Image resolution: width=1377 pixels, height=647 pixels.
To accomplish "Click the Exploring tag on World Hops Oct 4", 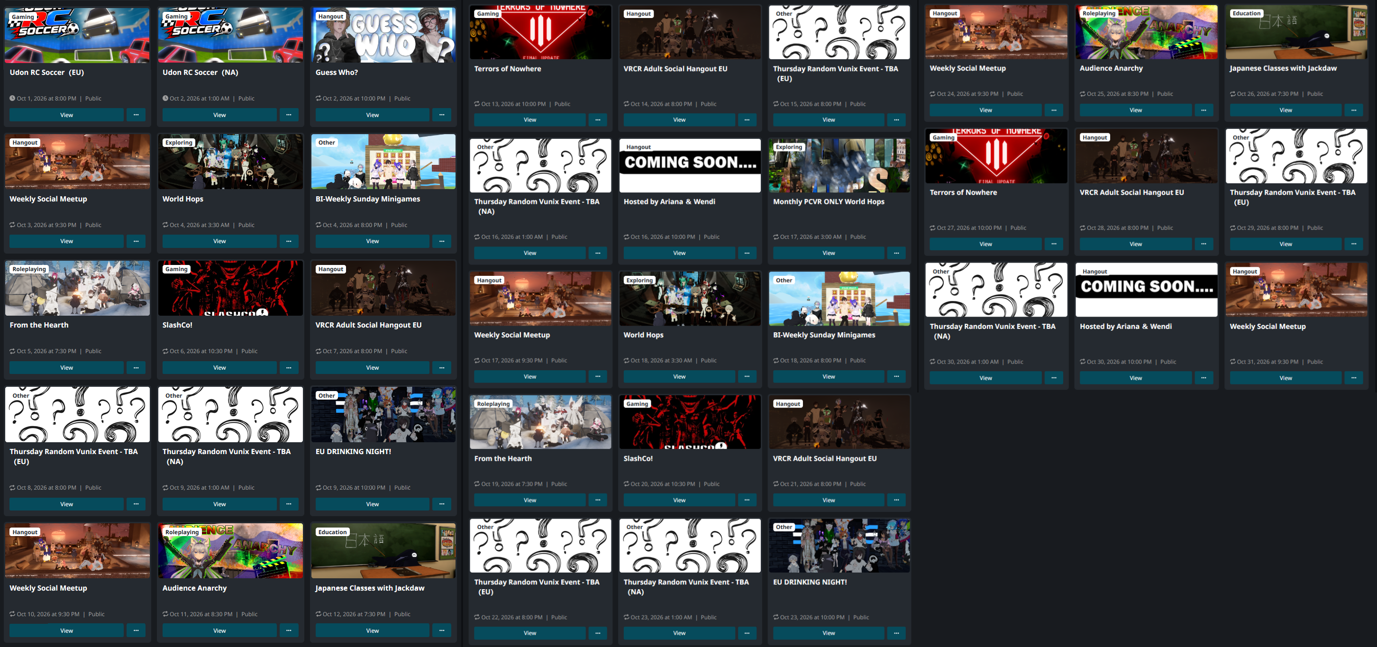I will 179,143.
